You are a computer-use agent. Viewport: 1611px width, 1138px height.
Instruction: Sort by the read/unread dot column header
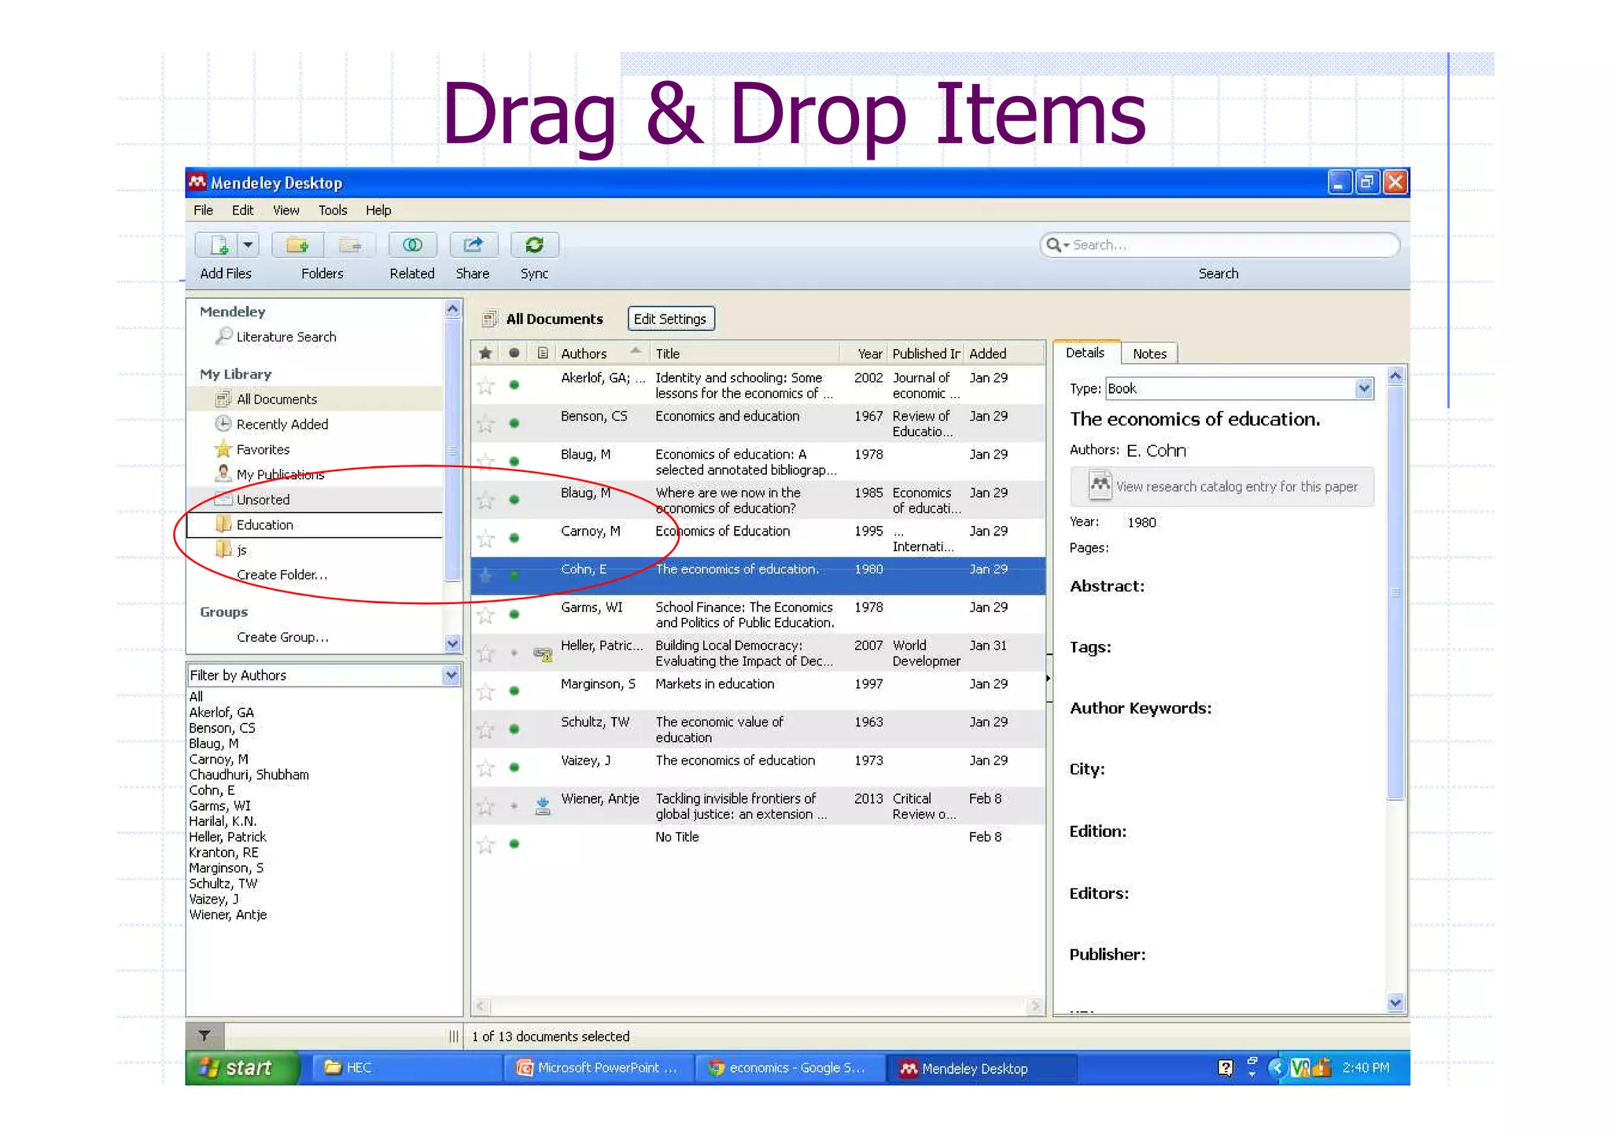coord(514,353)
